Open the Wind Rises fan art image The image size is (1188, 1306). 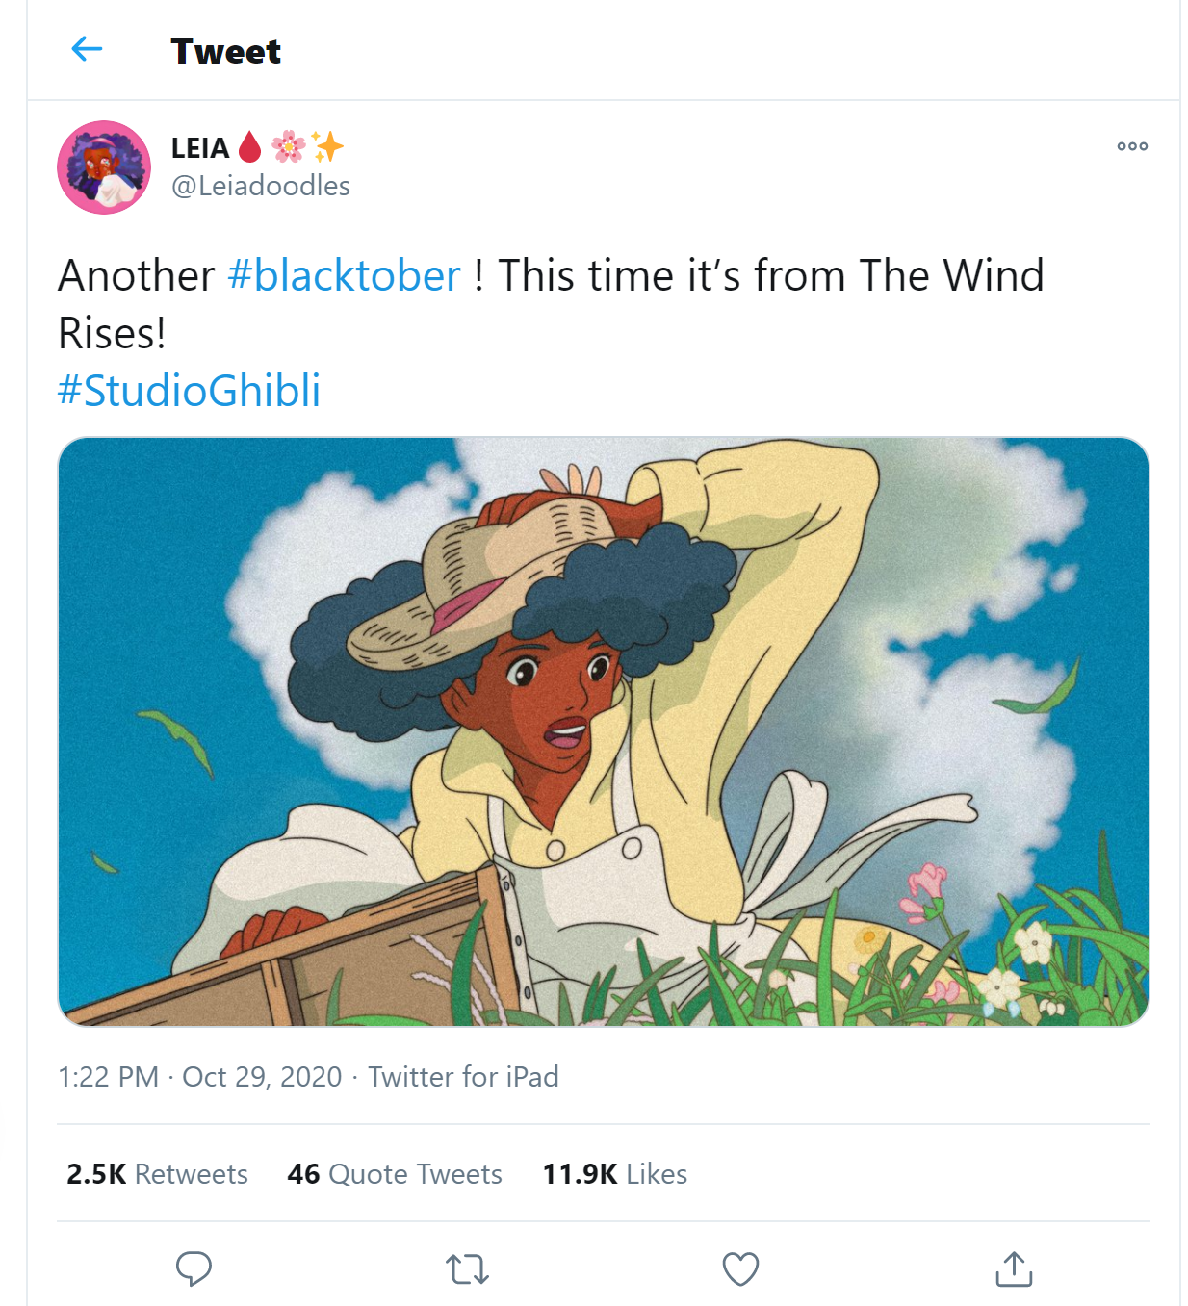[x=604, y=731]
